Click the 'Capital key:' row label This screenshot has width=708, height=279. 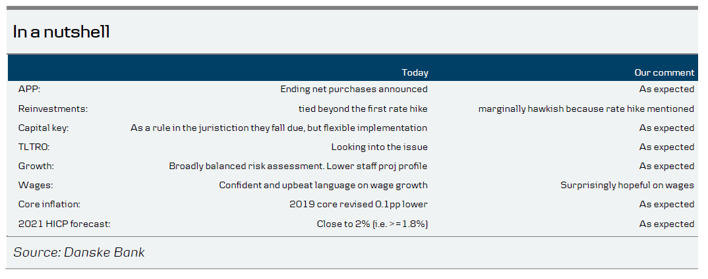coord(44,128)
